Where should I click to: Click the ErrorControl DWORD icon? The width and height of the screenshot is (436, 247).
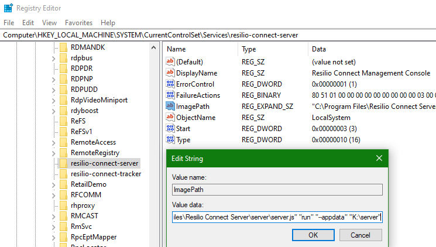170,84
